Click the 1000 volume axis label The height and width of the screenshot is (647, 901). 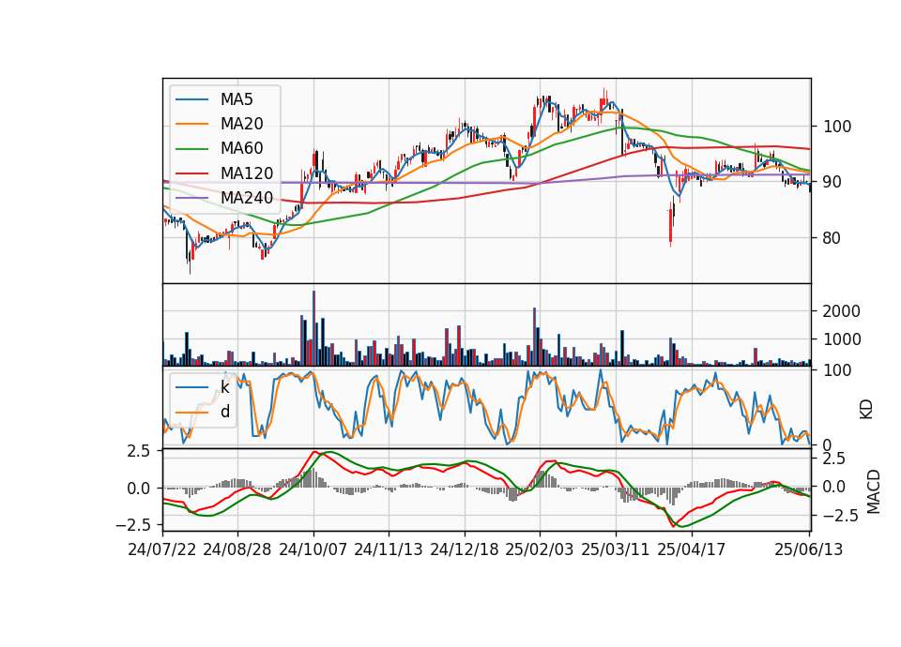pos(842,339)
